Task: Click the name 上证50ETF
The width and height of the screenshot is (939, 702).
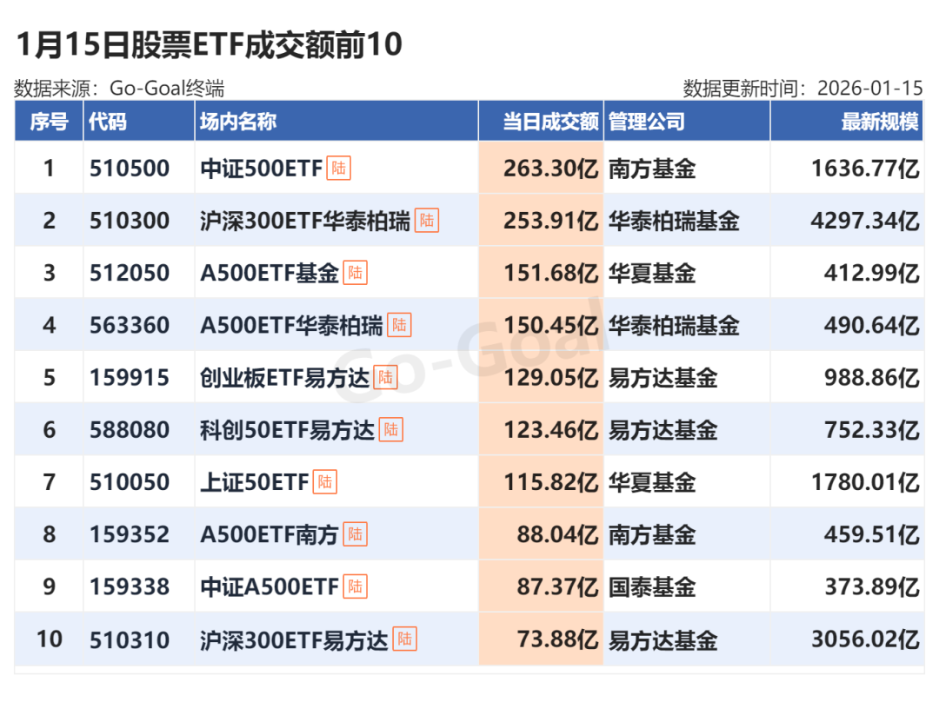Action: coord(255,482)
